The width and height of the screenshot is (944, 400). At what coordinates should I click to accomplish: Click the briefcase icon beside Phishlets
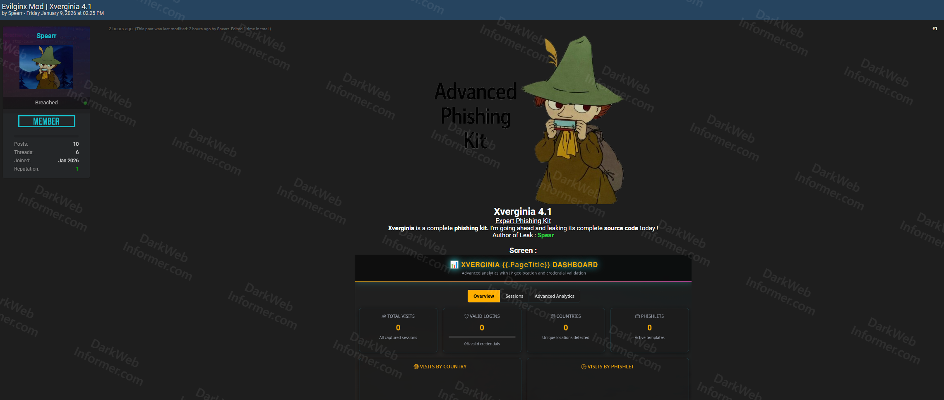[637, 316]
